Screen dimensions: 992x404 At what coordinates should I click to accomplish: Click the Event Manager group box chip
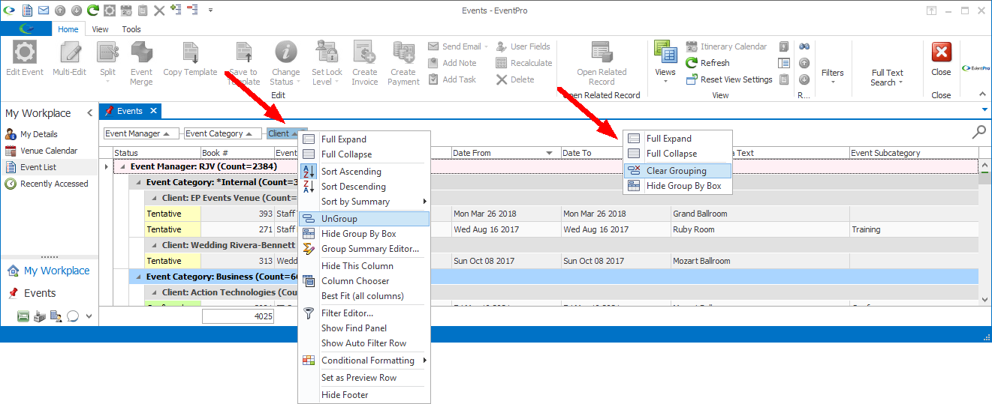(141, 133)
